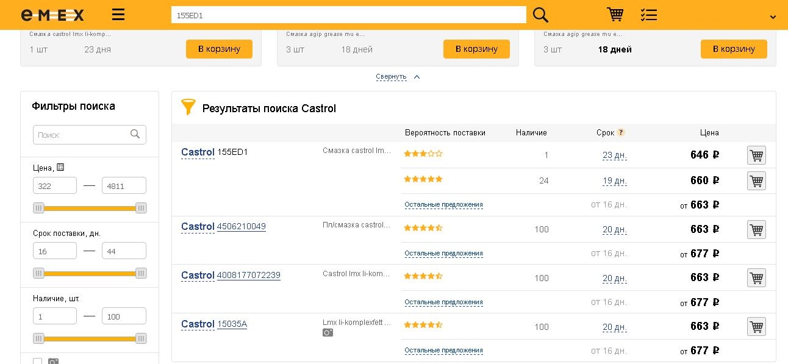
Task: Click the five-star rating of the 660 ₽ offer
Action: point(423,179)
